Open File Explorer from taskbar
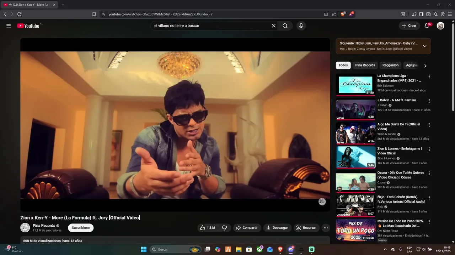The height and width of the screenshot is (255, 455). 239,249
